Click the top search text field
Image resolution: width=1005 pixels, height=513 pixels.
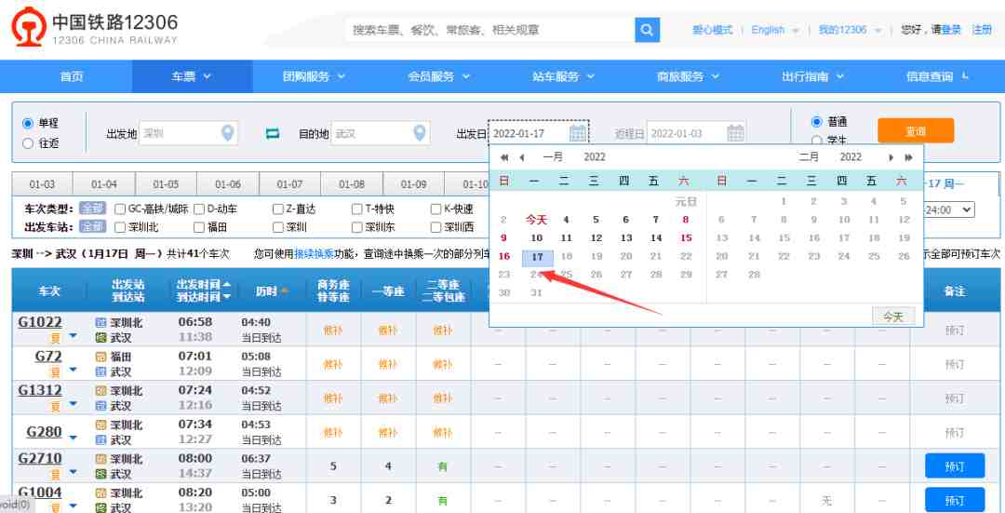489,30
